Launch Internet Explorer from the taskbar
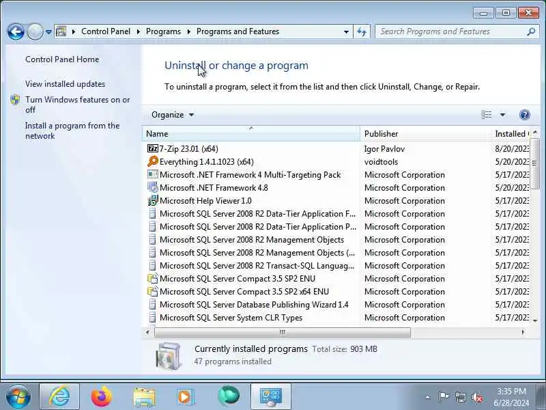The width and height of the screenshot is (546, 410). (x=59, y=396)
